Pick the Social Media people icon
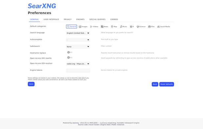203x129 pixels. tap(158, 27)
